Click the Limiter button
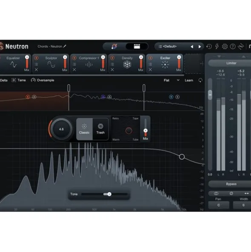This screenshot has height=252, width=251. point(231,63)
